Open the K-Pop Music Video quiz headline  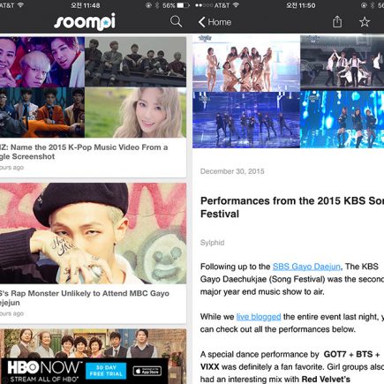point(84,152)
